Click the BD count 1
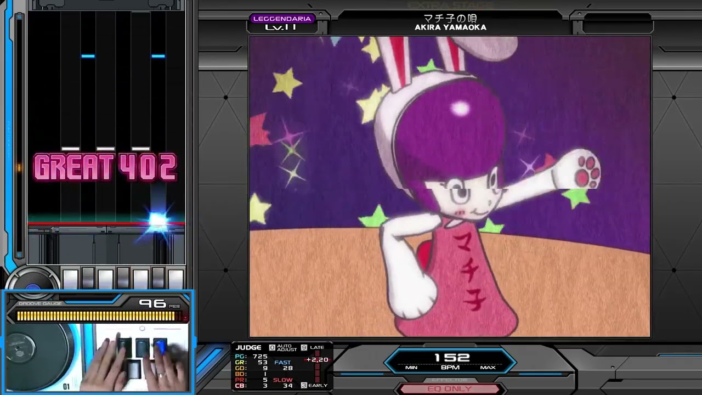Screen dimensions: 702x395 [265, 374]
